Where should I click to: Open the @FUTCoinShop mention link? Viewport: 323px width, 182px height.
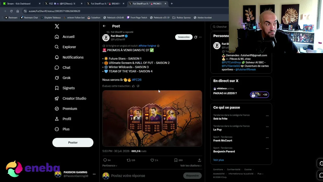click(231, 62)
